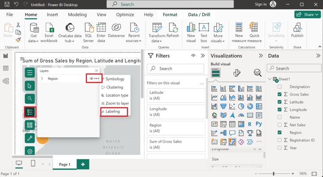The height and width of the screenshot is (177, 323).
Task: Uncheck the Gross Sales field
Action: pos(279,94)
